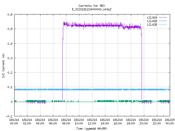
Task: Click the 181214 22:00 time tick label
Action: tap(157, 122)
